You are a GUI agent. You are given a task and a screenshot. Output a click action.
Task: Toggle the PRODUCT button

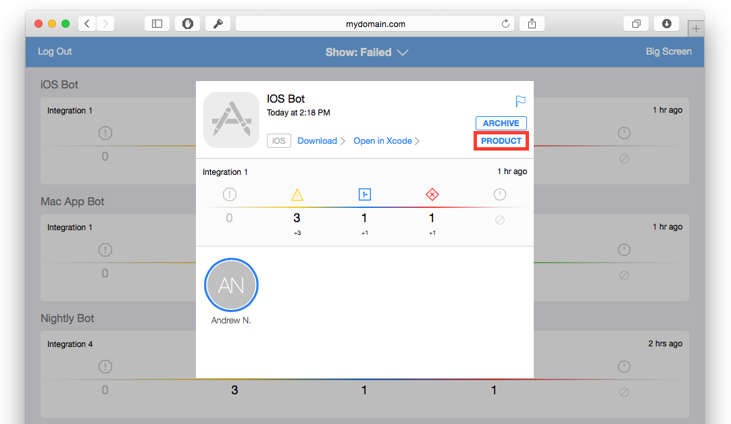[x=501, y=140]
